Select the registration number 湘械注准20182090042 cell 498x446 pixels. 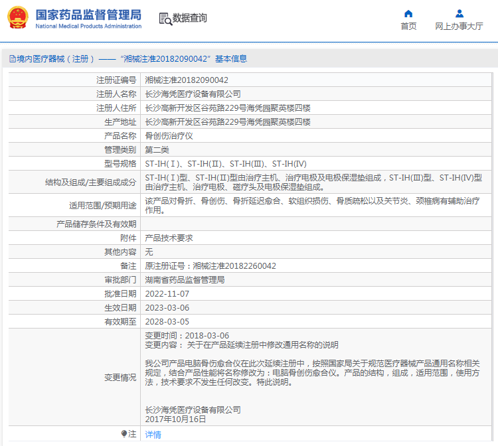point(187,80)
